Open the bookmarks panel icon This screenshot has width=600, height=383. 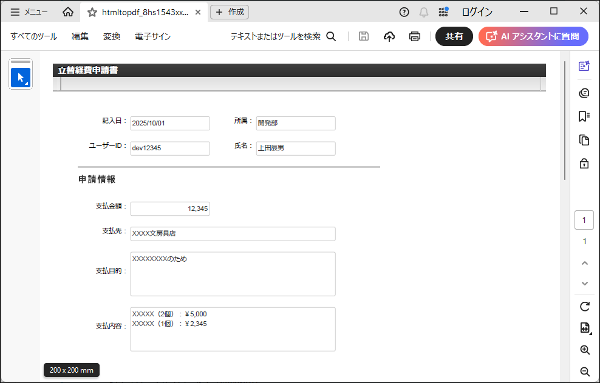[584, 116]
